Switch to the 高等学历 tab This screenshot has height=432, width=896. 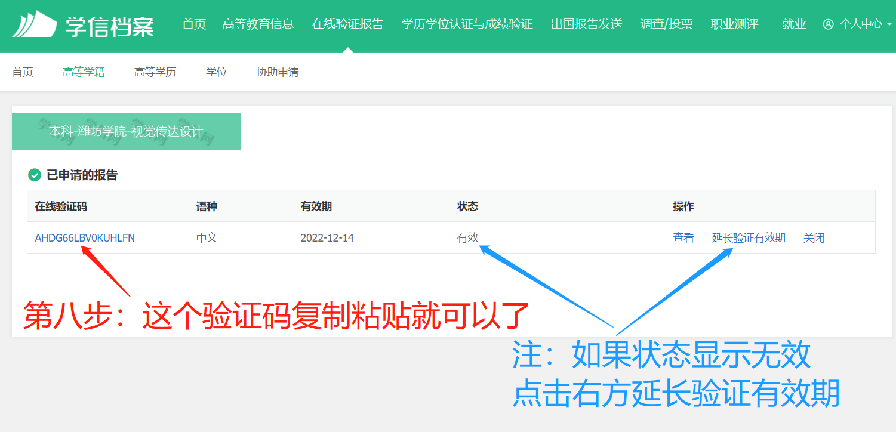[155, 72]
